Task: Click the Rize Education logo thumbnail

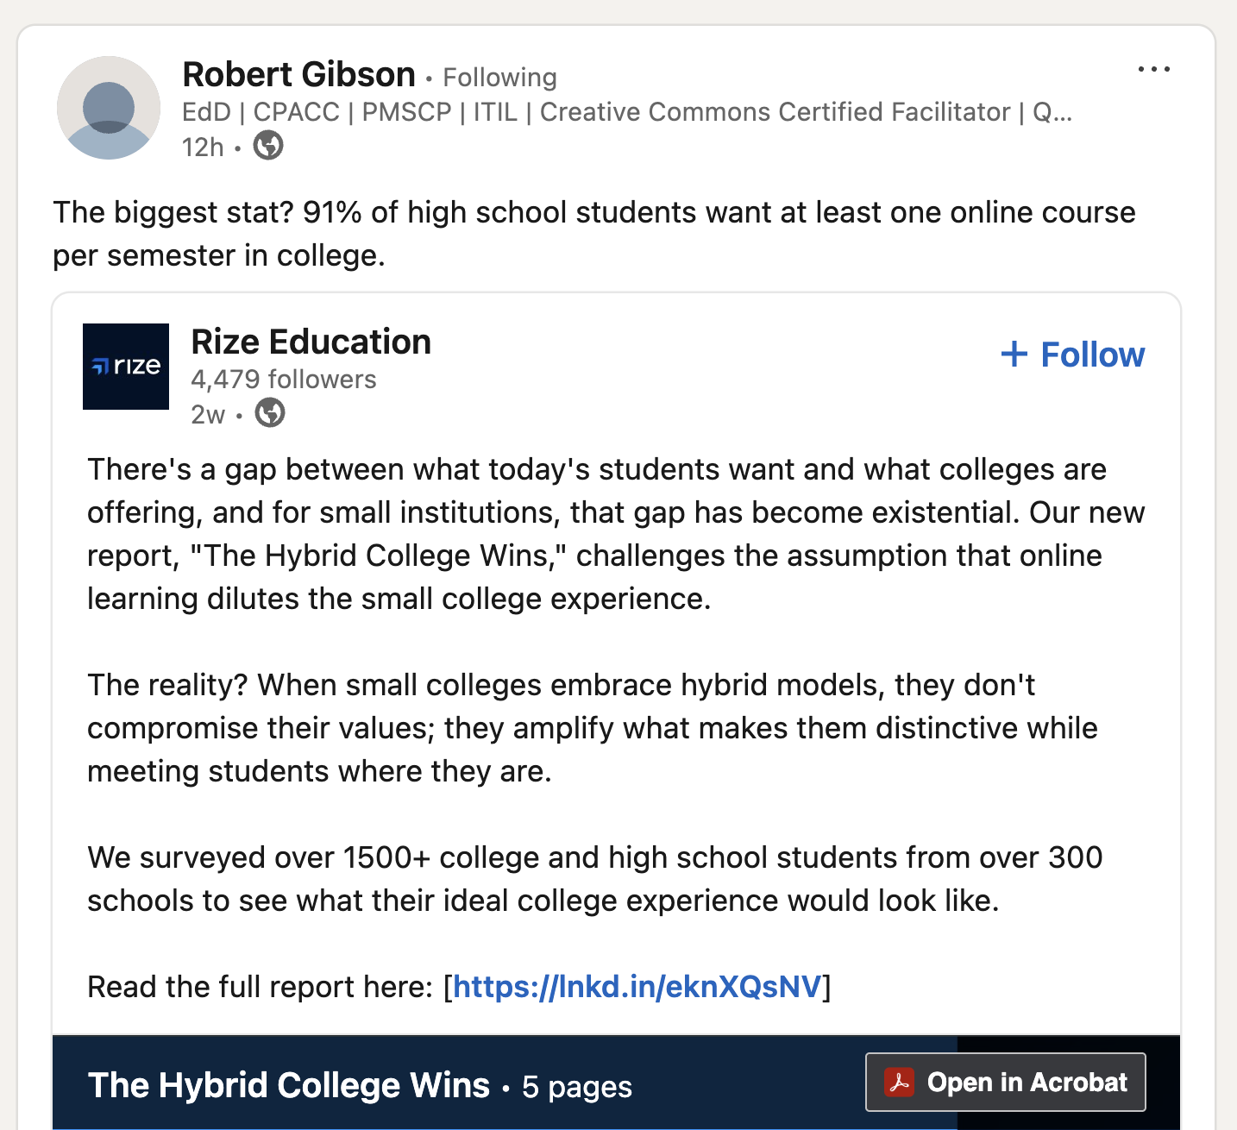Action: 126,367
